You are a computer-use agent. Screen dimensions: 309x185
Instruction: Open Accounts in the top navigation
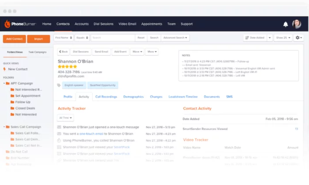click(82, 24)
